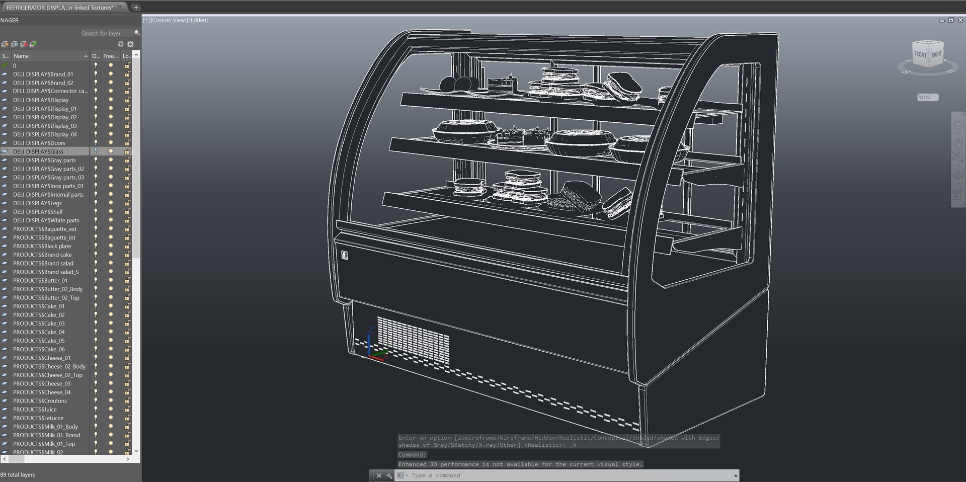Open command line customize wrench
The width and height of the screenshot is (966, 482).
click(389, 475)
